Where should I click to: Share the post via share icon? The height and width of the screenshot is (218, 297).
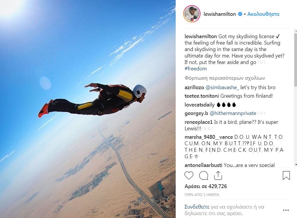coord(218,175)
